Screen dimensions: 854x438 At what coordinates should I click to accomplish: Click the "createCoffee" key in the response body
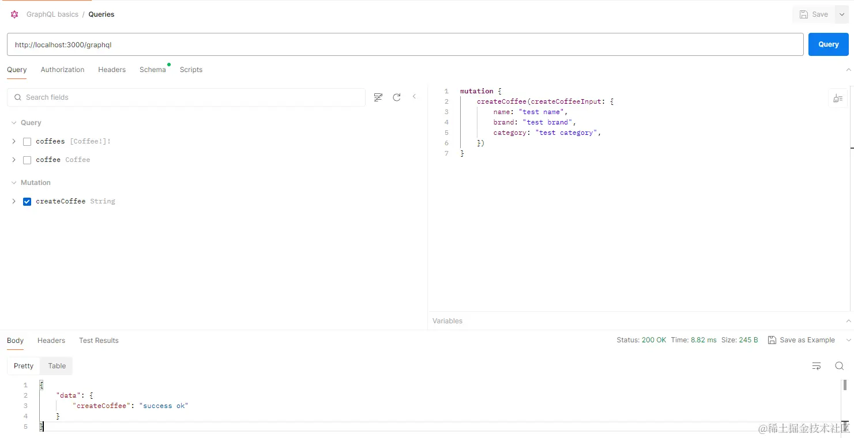pyautogui.click(x=101, y=406)
